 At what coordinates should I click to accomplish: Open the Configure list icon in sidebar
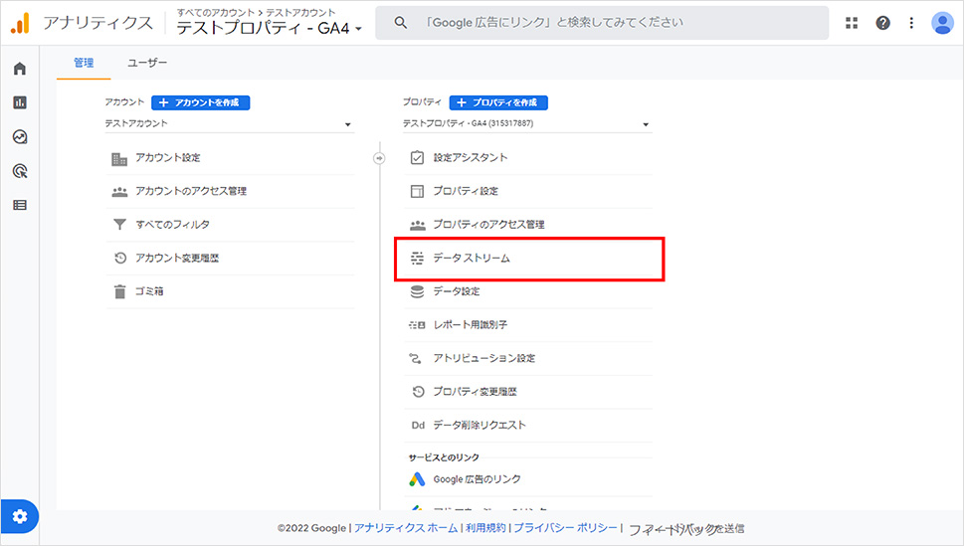click(x=20, y=205)
